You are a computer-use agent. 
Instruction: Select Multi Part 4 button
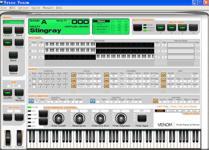click(x=193, y=27)
